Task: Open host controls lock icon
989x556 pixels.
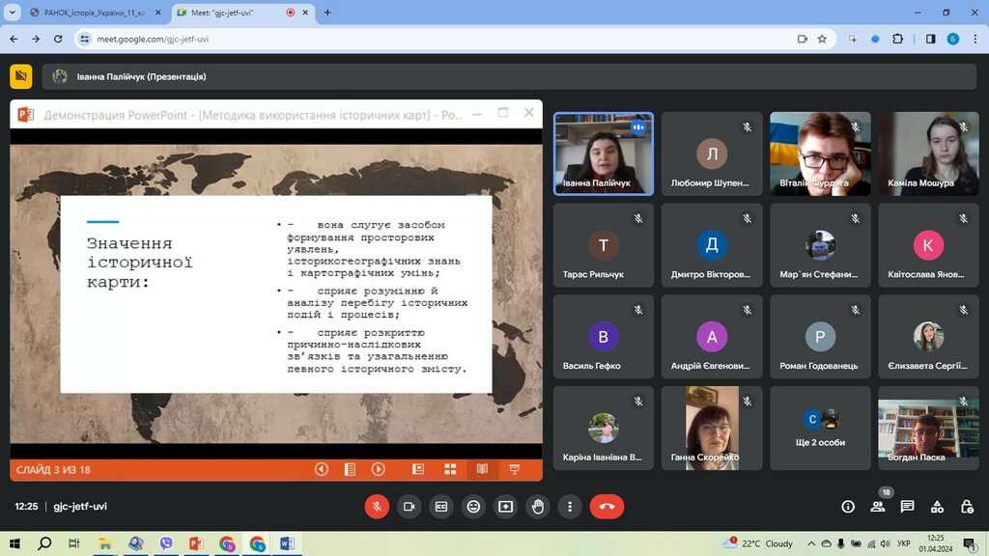Action: [x=967, y=507]
